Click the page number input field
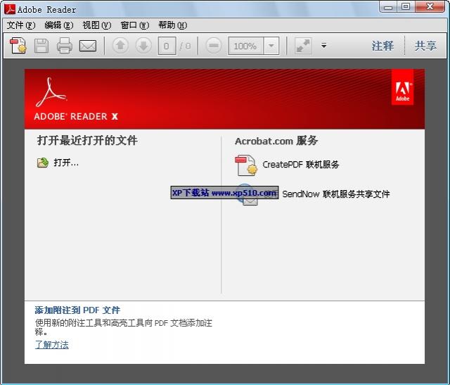The height and width of the screenshot is (385, 450). tap(167, 46)
